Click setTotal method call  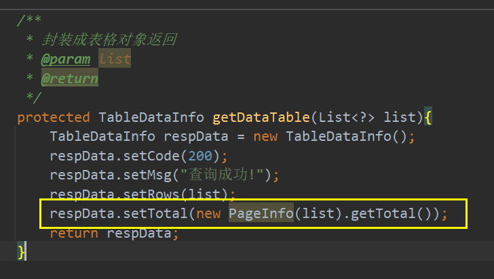pos(155,214)
